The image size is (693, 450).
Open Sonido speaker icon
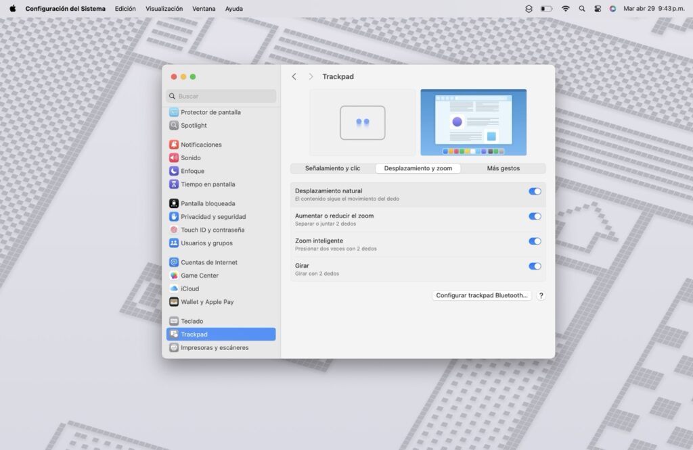(x=174, y=158)
